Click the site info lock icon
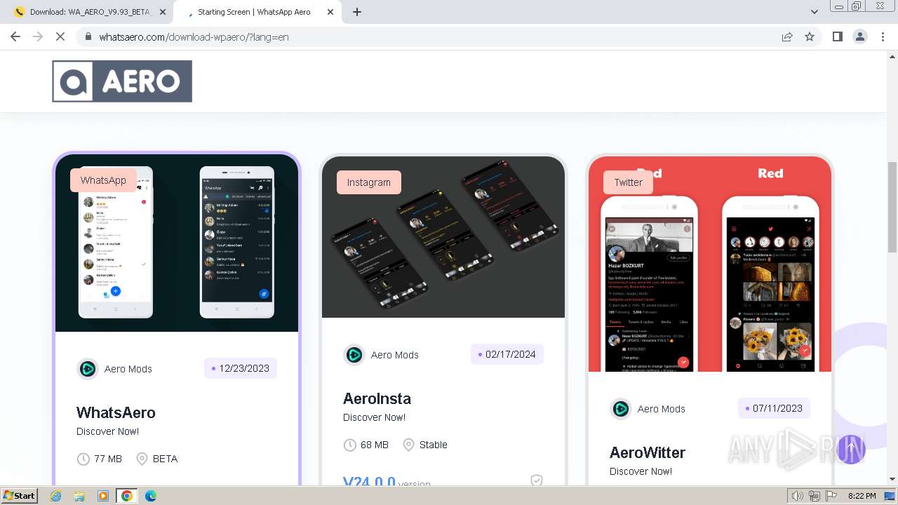The width and height of the screenshot is (898, 505). 88,36
